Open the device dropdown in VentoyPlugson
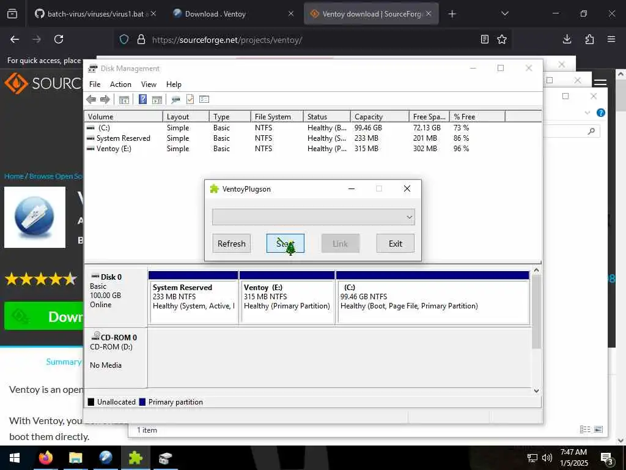 click(x=314, y=217)
